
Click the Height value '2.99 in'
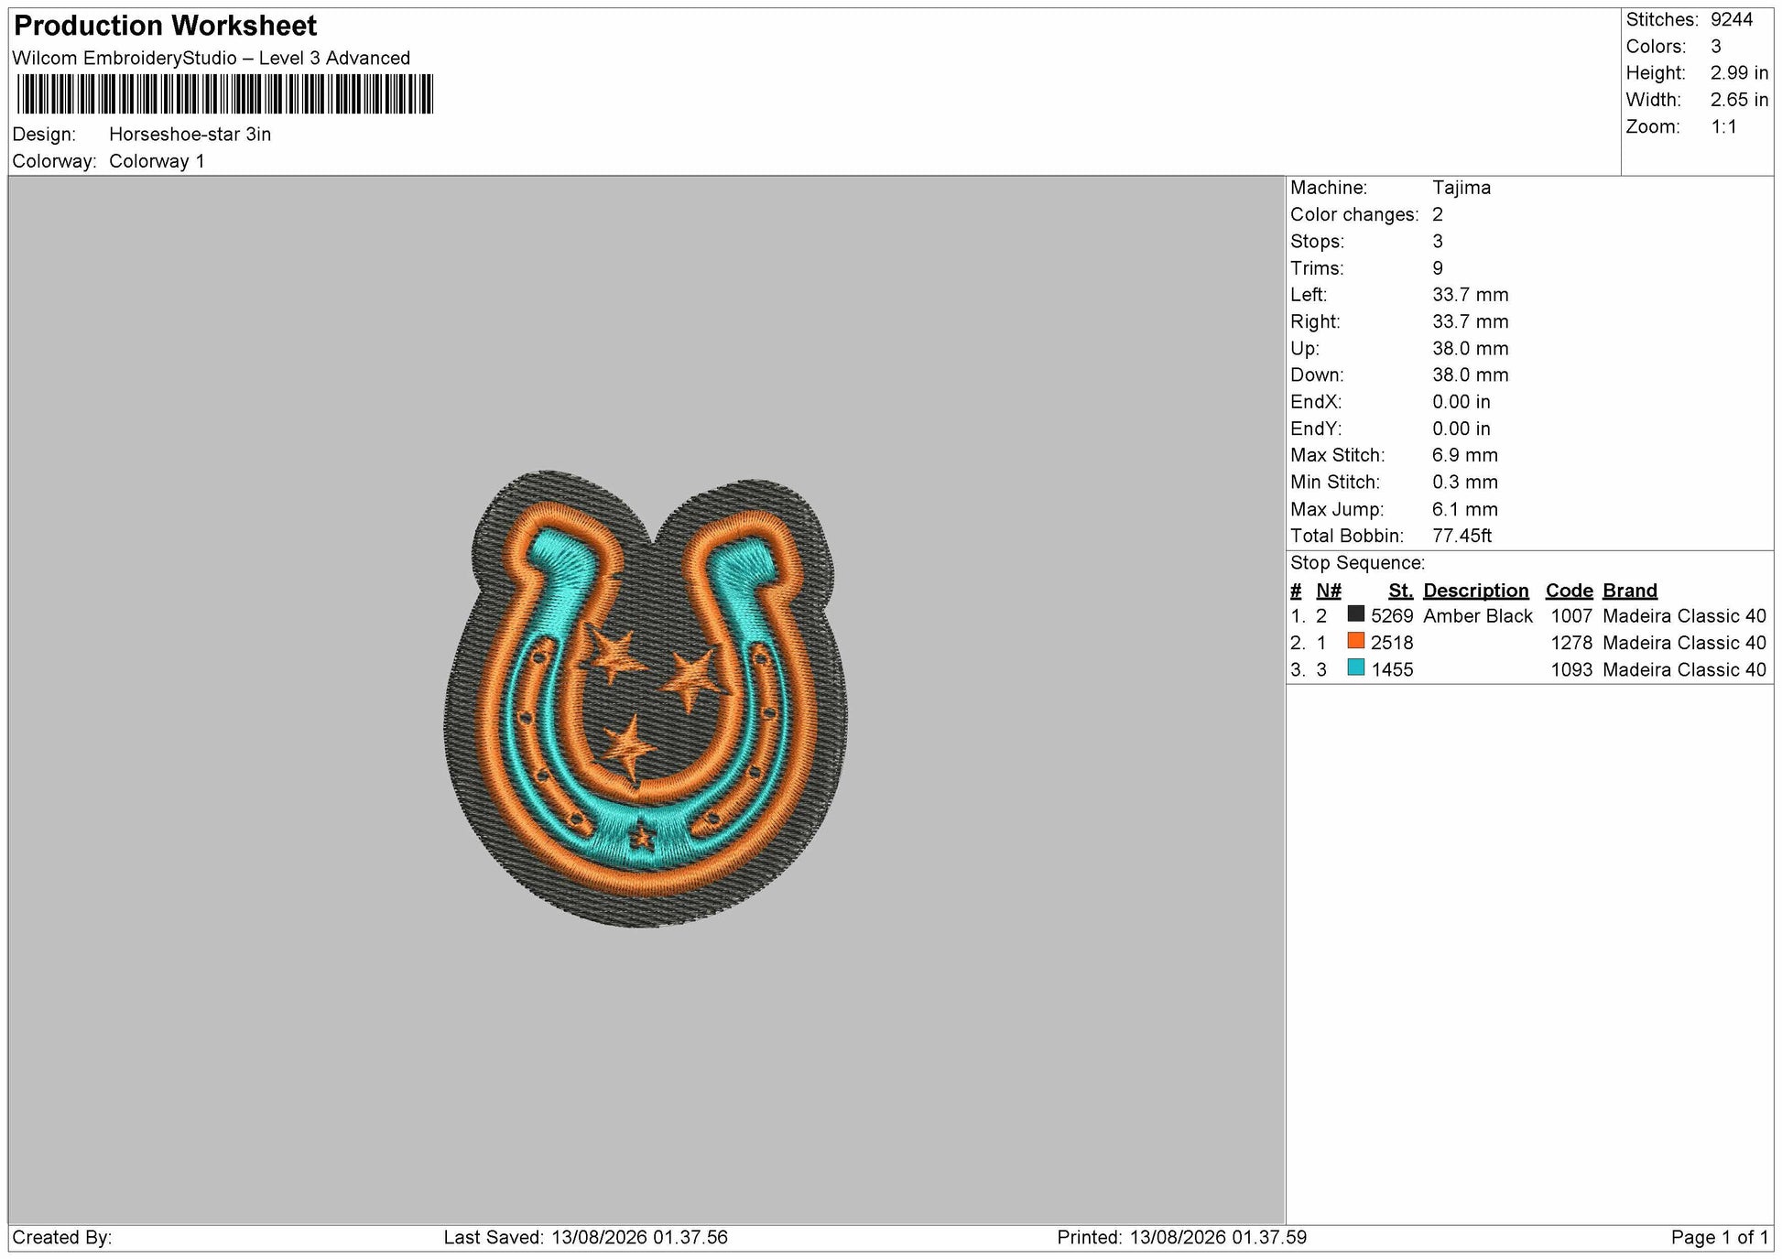1739,73
